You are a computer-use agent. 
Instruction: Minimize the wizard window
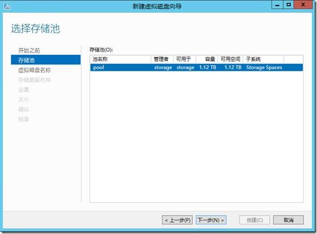(x=277, y=5)
